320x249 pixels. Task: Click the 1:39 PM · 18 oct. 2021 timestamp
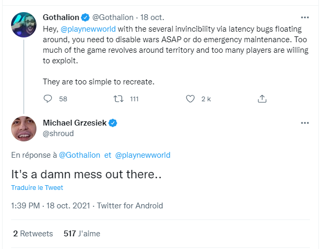[51, 206]
